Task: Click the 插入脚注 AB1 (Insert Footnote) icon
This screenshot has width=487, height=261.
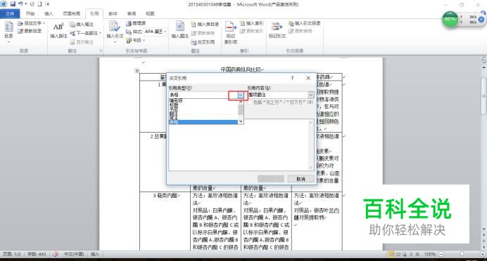Action: click(58, 27)
